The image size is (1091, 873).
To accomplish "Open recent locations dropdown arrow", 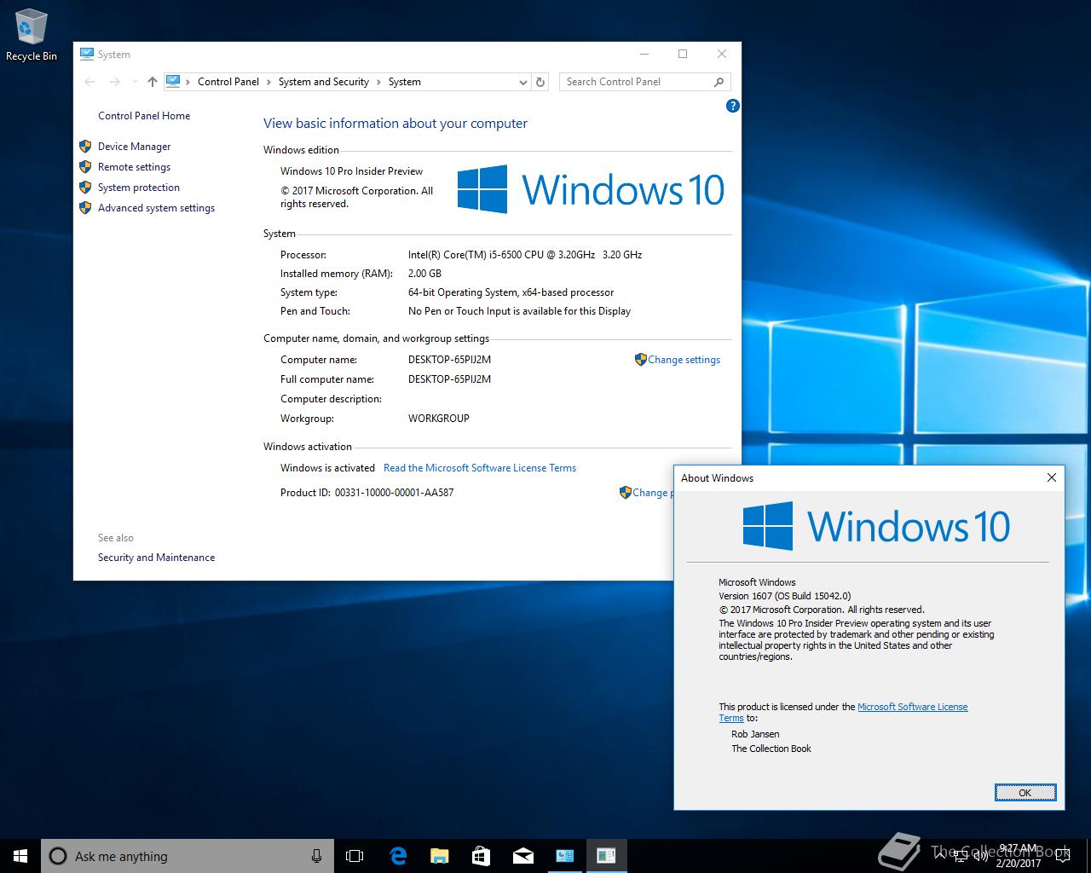I will click(x=135, y=82).
